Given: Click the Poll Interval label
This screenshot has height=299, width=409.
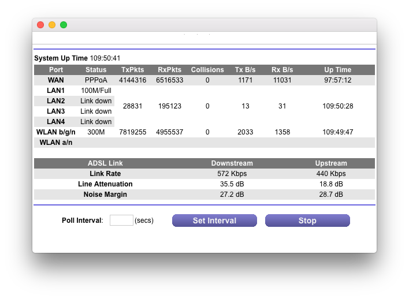Looking at the screenshot, I should 83,220.
